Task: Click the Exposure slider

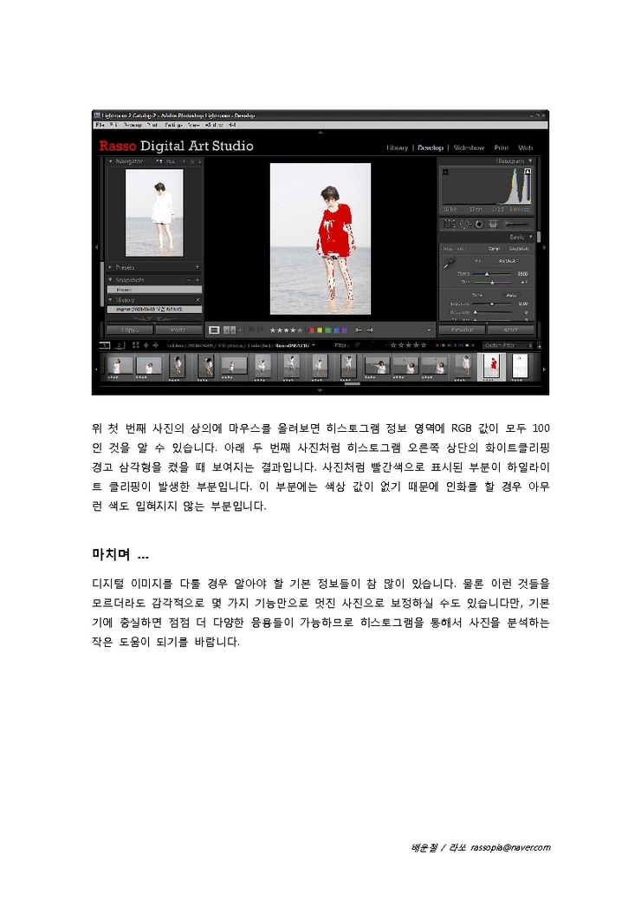Action: point(492,304)
